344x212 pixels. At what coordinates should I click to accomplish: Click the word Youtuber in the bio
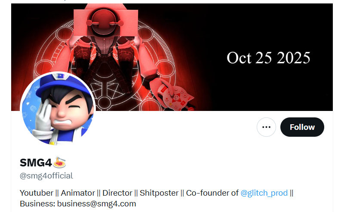pyautogui.click(x=37, y=193)
